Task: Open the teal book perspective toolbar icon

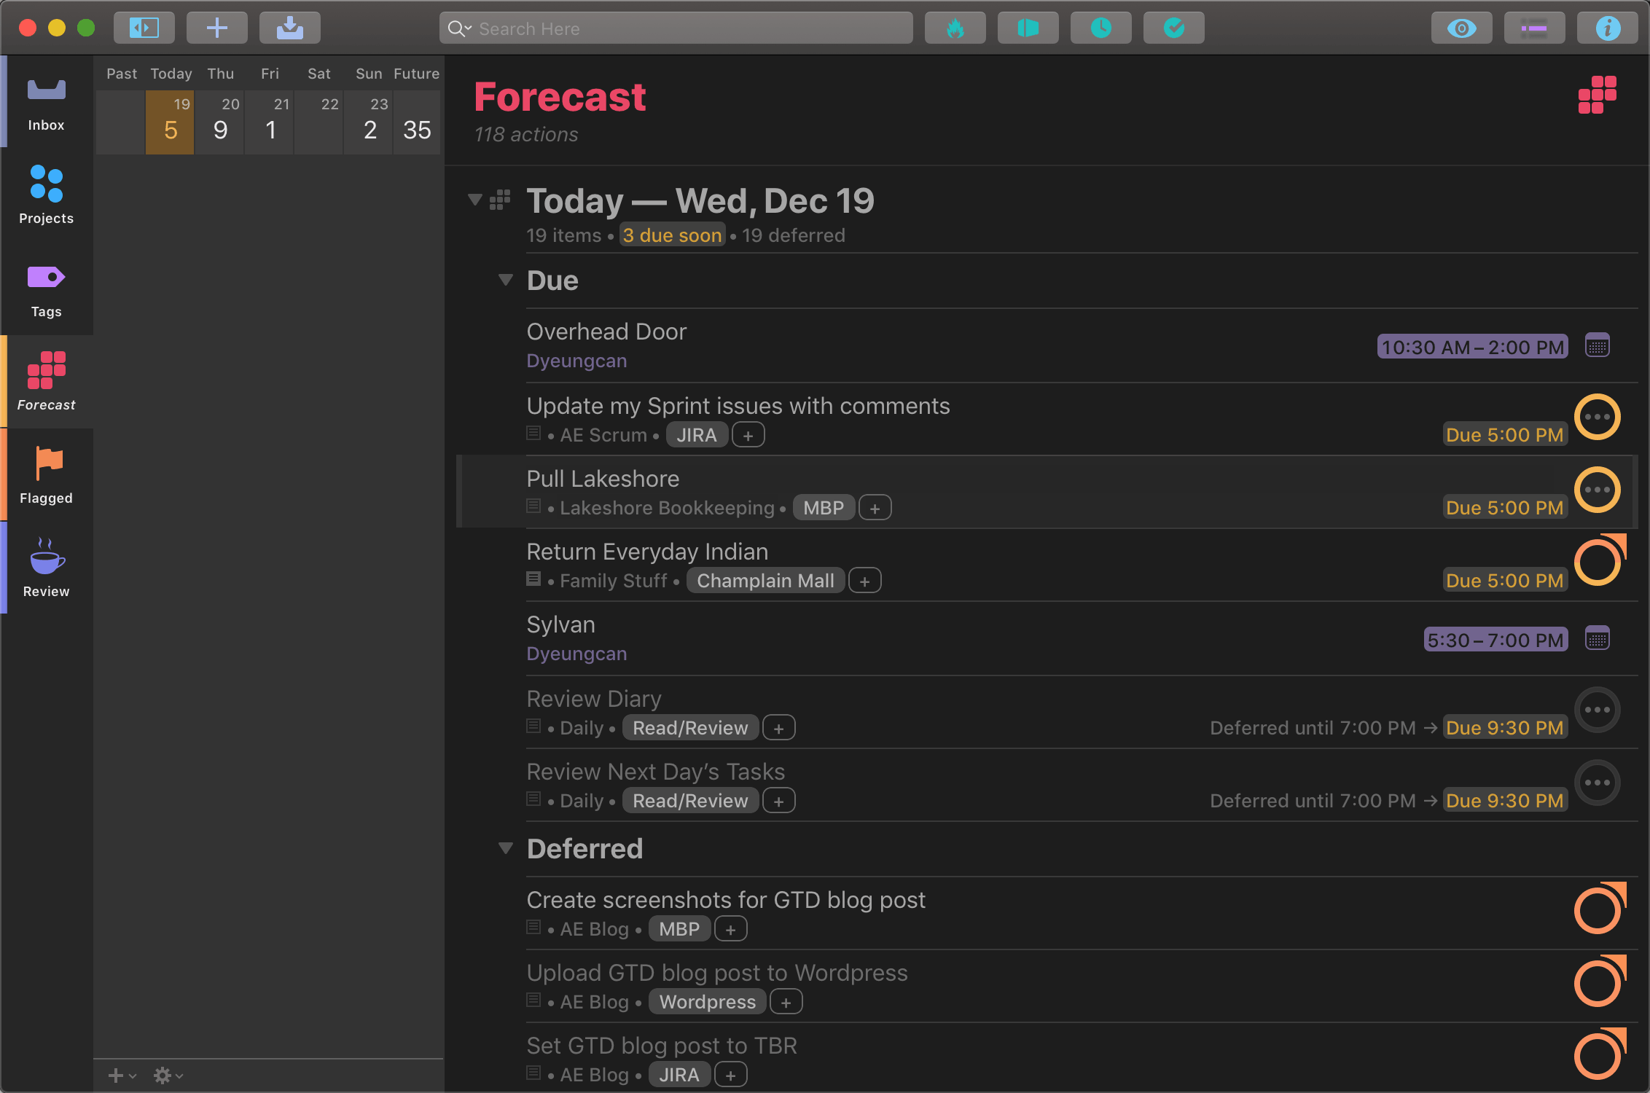Action: 1028,28
